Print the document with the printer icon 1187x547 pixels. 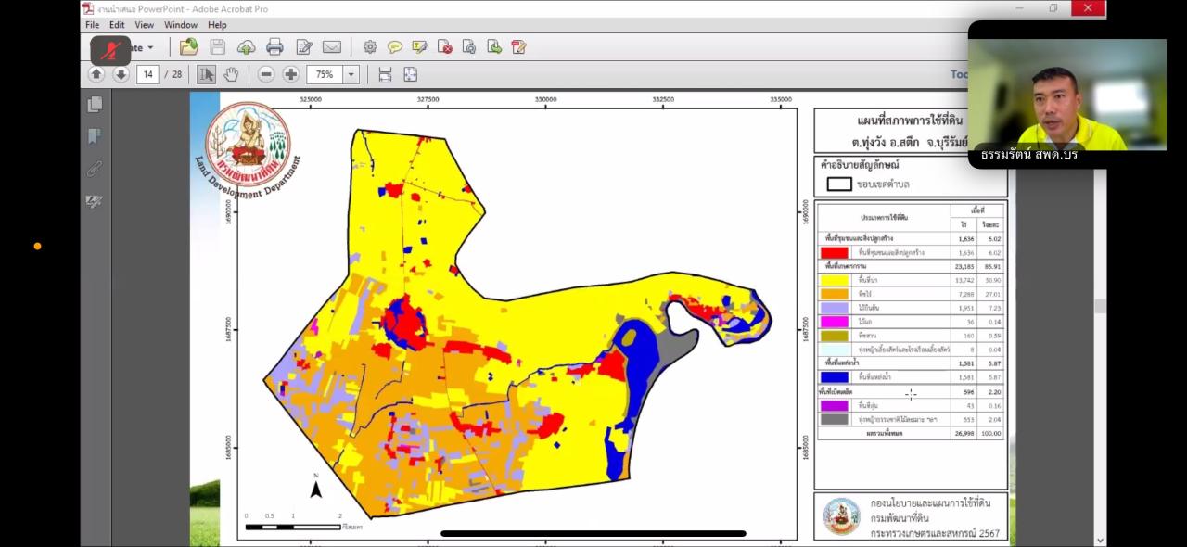[x=274, y=46]
